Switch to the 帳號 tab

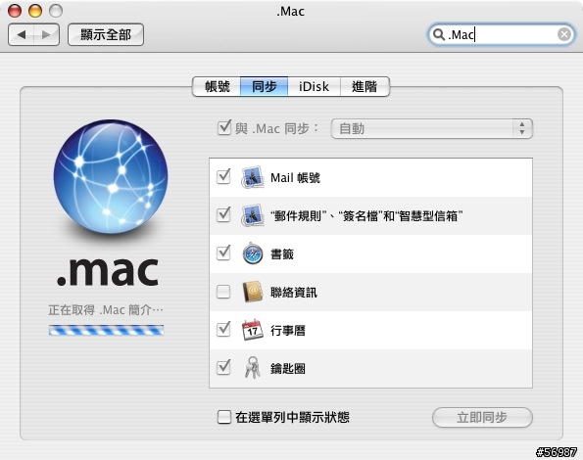[217, 86]
